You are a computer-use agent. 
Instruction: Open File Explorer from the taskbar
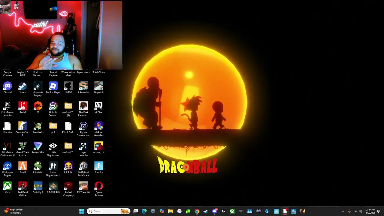[170, 211]
